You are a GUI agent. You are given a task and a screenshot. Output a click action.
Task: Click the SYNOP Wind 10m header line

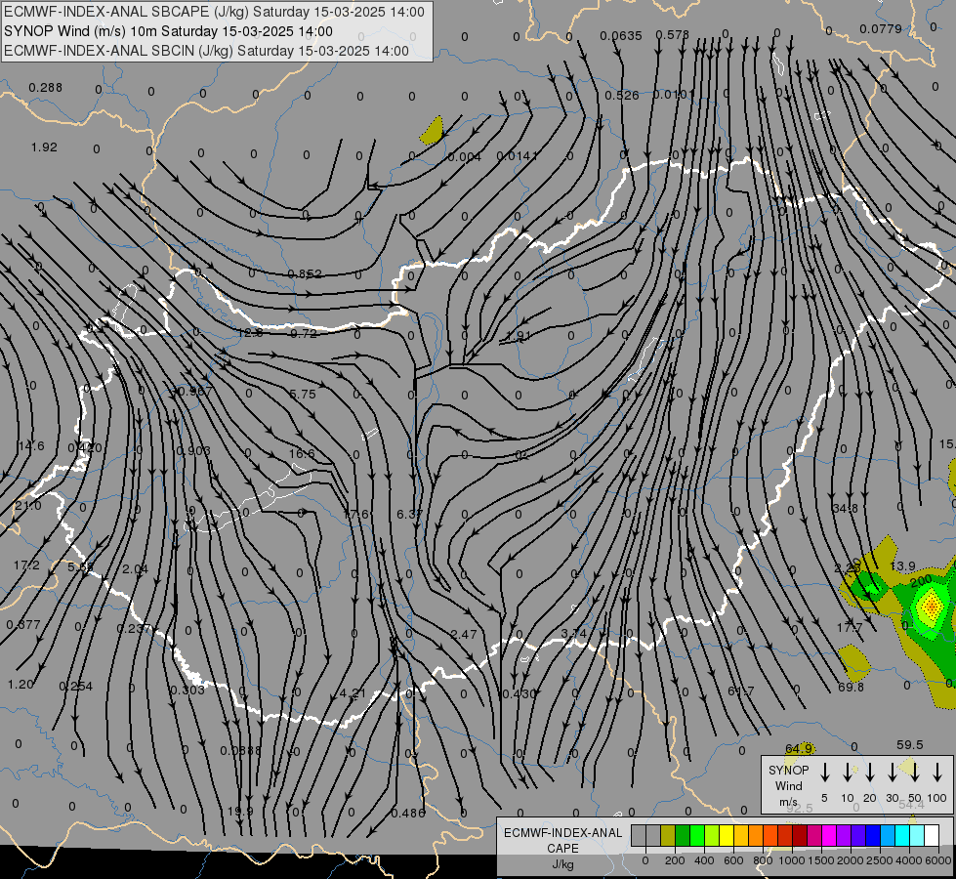[168, 31]
